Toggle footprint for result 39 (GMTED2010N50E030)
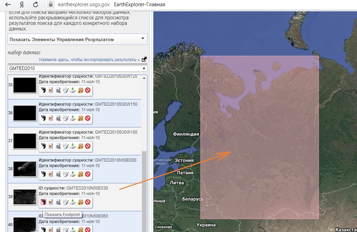 click(44, 202)
